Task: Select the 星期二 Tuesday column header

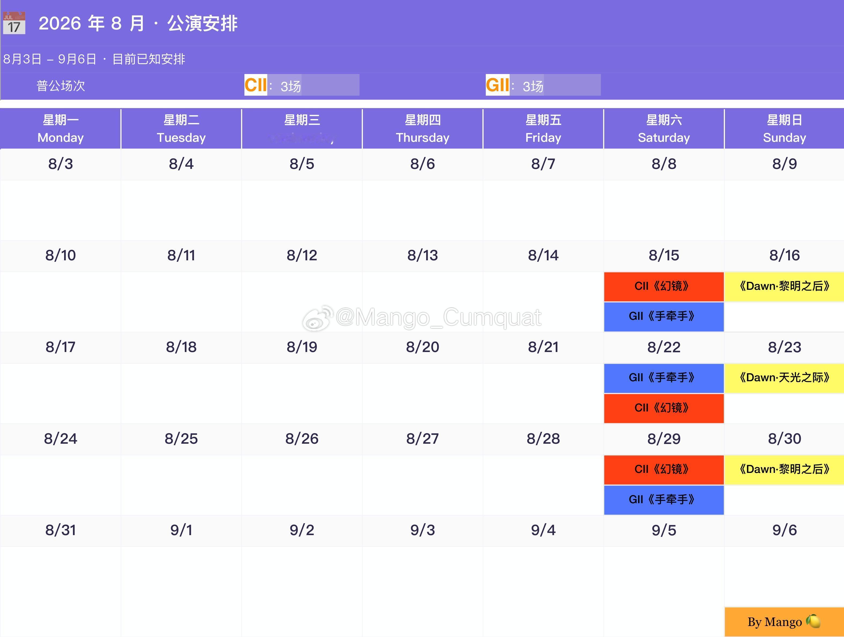Action: (181, 128)
